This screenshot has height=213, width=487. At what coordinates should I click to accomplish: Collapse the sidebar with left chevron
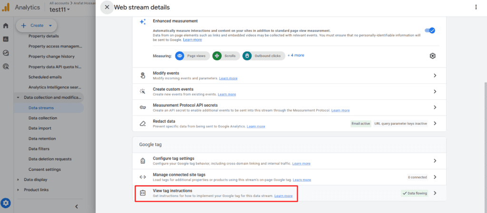coord(77,206)
